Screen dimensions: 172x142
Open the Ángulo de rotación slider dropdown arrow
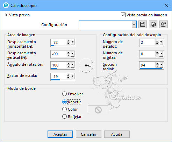(x=73, y=65)
